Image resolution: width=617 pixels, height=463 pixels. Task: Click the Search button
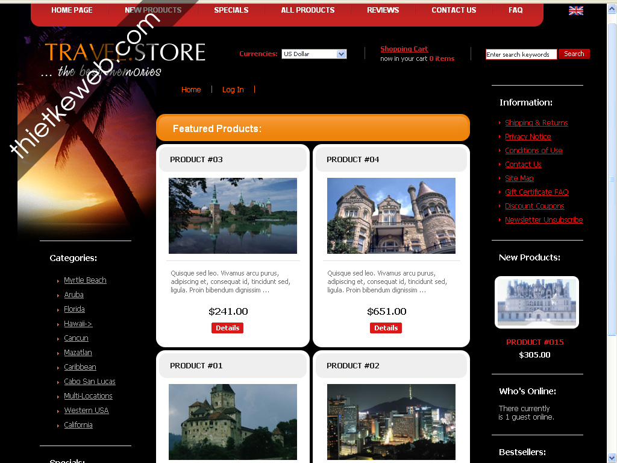click(574, 54)
